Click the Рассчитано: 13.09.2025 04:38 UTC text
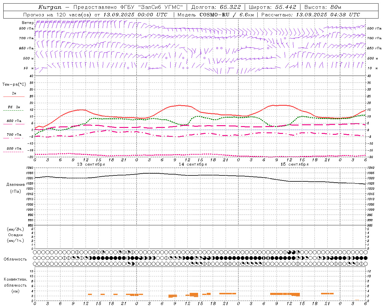This screenshot has width=383, height=306. coord(311,15)
